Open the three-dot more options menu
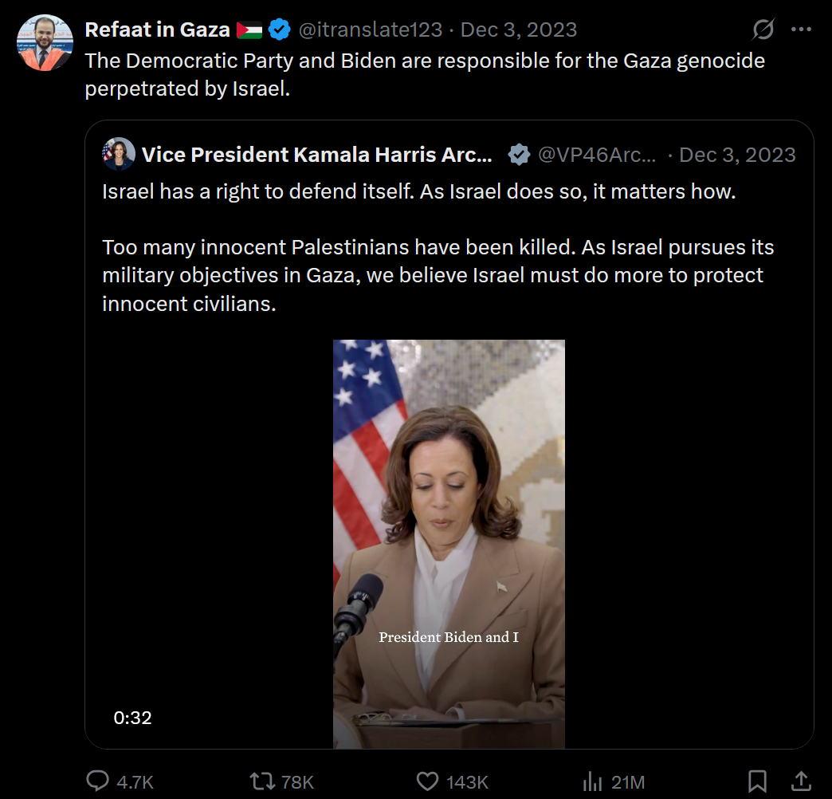Image resolution: width=832 pixels, height=799 pixels. pyautogui.click(x=801, y=30)
